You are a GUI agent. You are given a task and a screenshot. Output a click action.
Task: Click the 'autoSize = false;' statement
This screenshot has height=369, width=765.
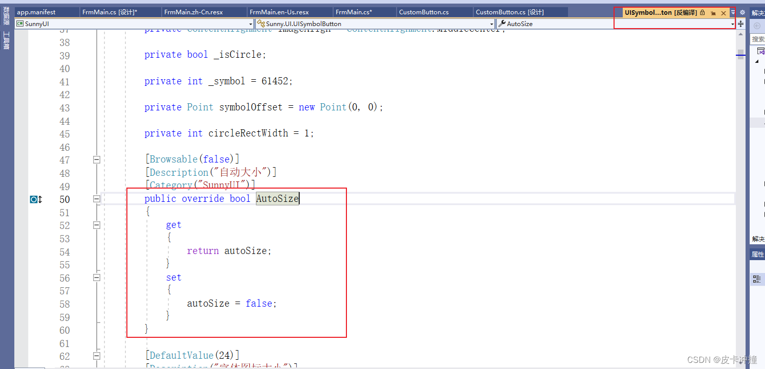tap(232, 304)
